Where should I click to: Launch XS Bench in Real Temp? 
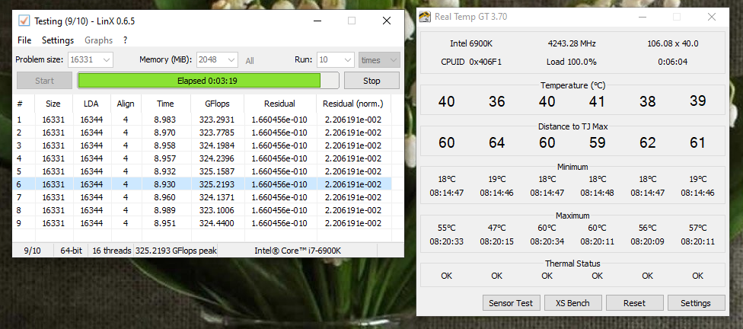click(572, 303)
